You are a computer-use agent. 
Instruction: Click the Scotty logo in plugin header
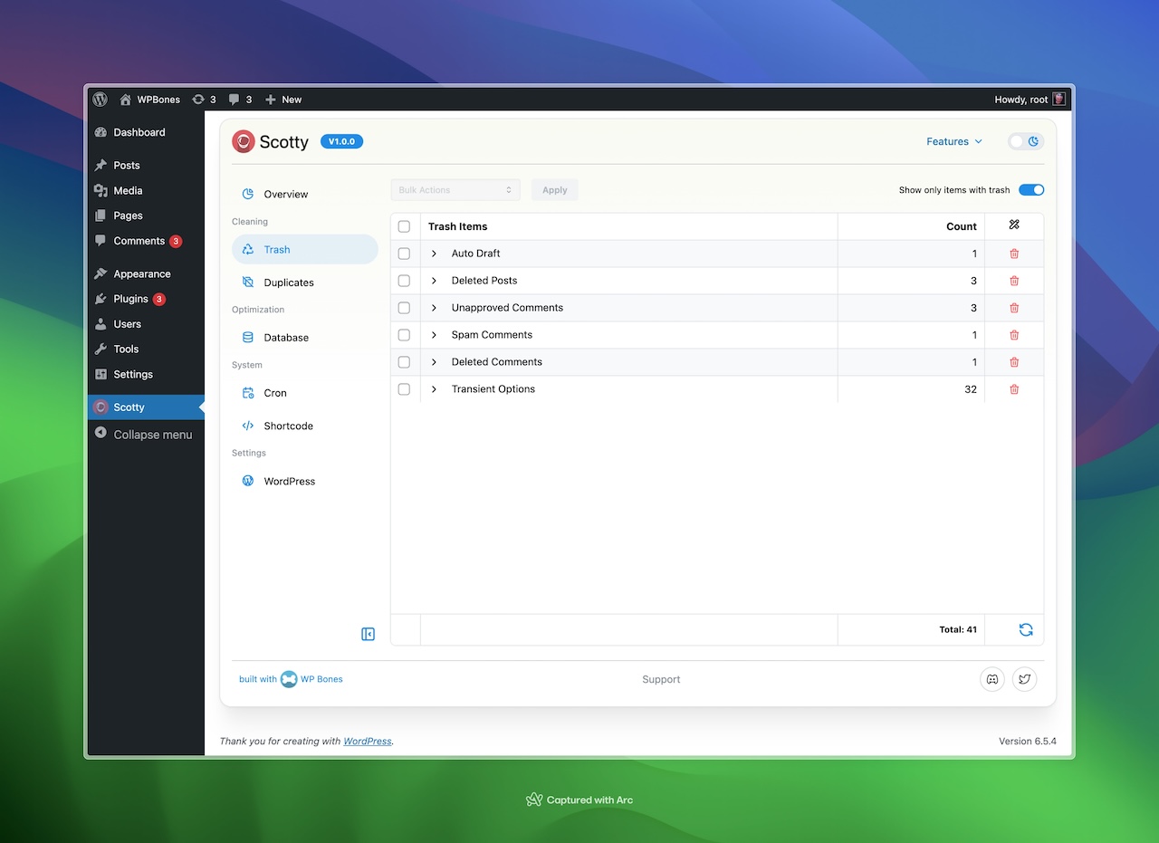click(x=243, y=141)
